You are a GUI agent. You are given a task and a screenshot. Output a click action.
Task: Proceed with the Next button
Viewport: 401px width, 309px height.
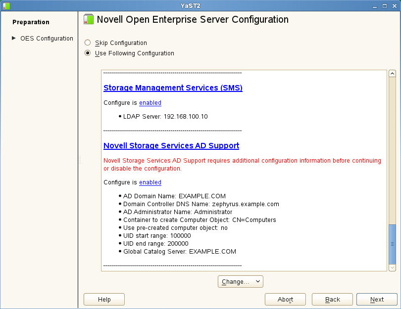[377, 300]
